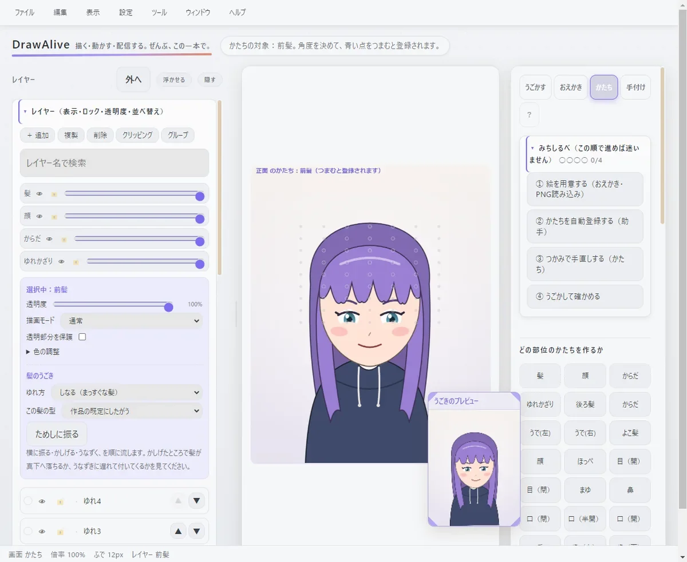
Task: Expand the 色の調整 section
Action: click(43, 352)
